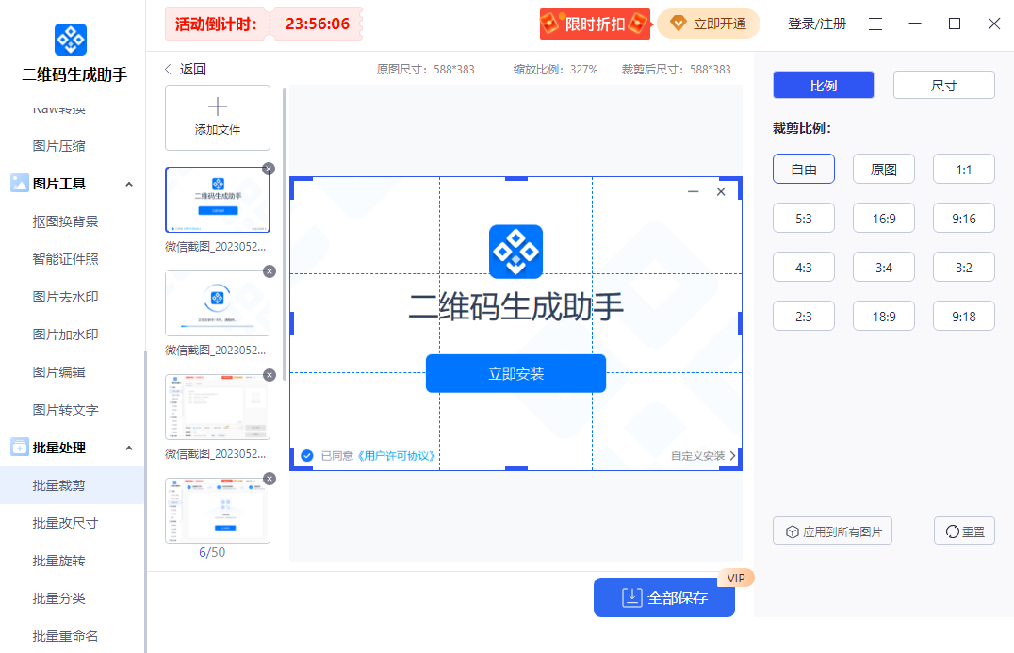The width and height of the screenshot is (1014, 653).
Task: Switch to the 尺寸 tab
Action: pos(943,84)
